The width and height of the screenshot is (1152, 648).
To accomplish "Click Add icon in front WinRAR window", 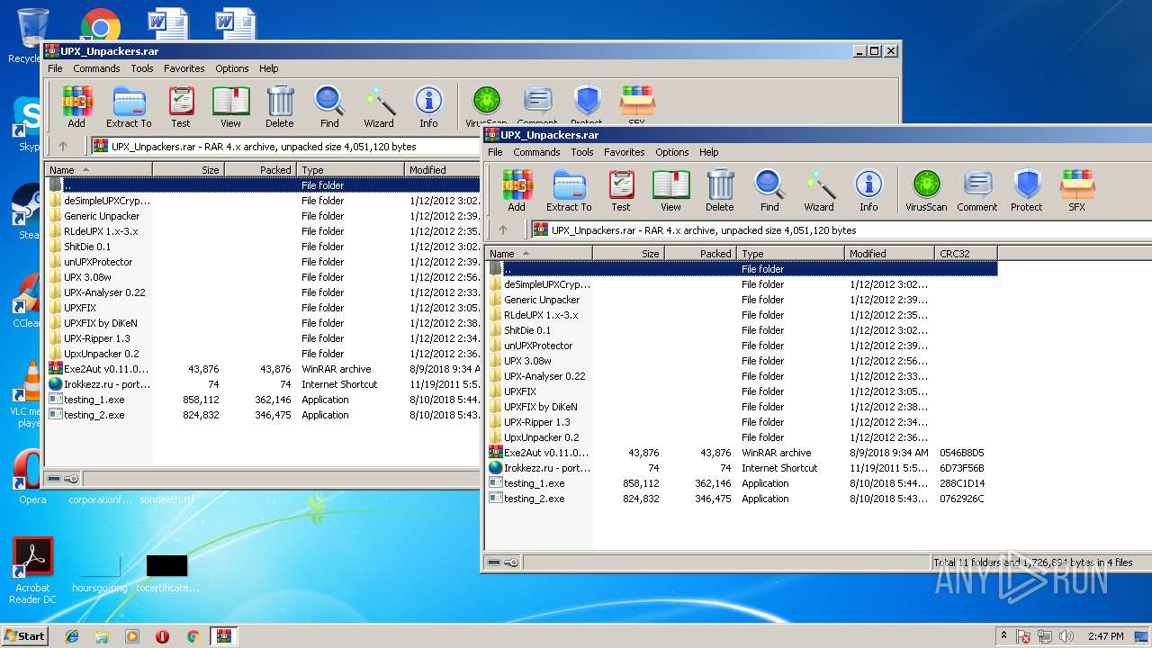I will (x=517, y=191).
